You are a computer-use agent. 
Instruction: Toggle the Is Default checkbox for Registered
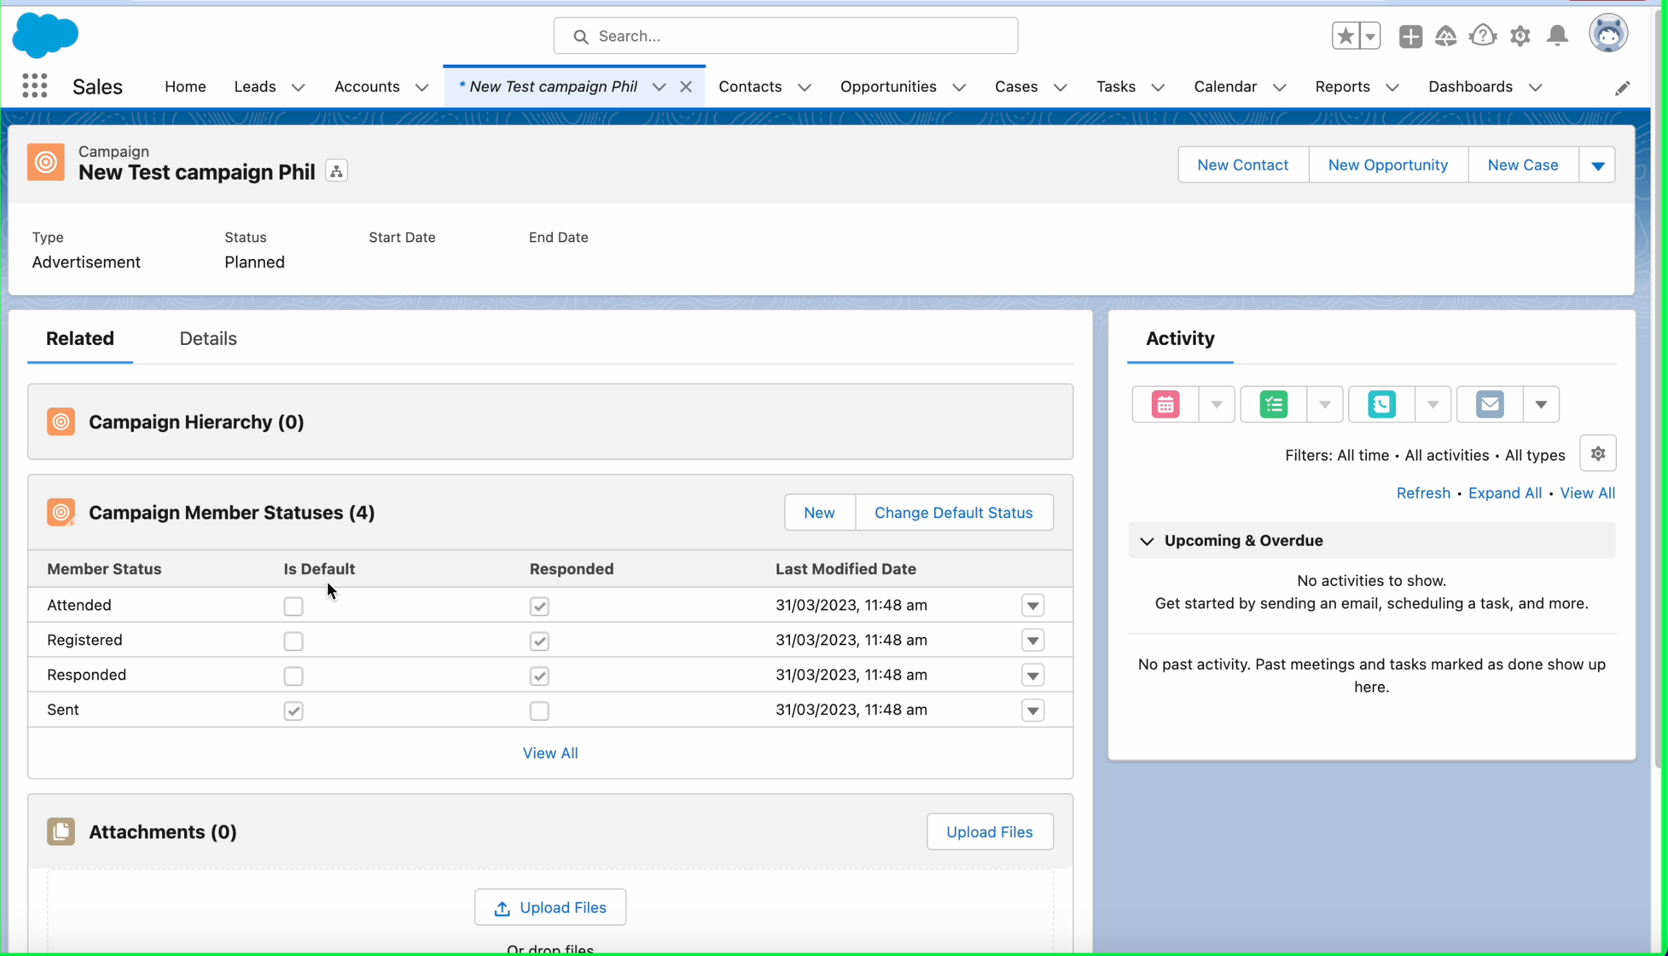coord(293,641)
